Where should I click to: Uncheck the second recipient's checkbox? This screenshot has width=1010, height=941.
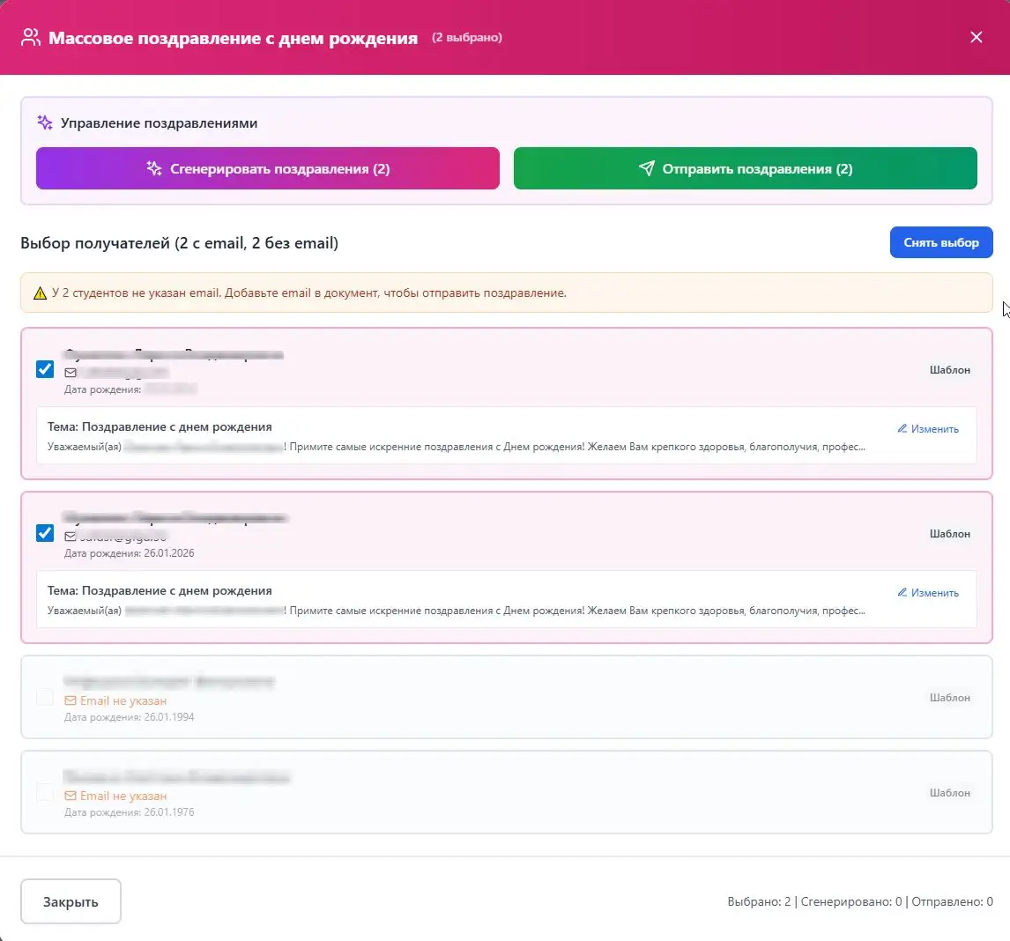click(45, 533)
